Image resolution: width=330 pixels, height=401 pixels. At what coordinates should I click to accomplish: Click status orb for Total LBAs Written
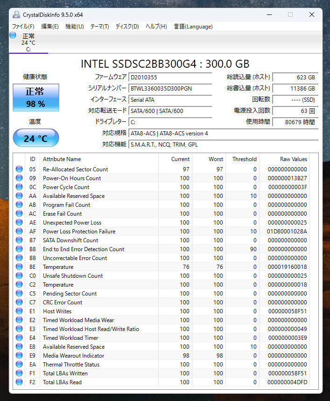[x=19, y=373]
